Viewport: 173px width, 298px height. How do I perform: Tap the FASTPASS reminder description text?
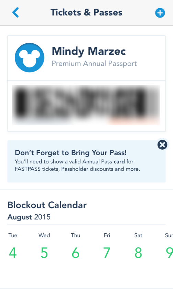[77, 165]
